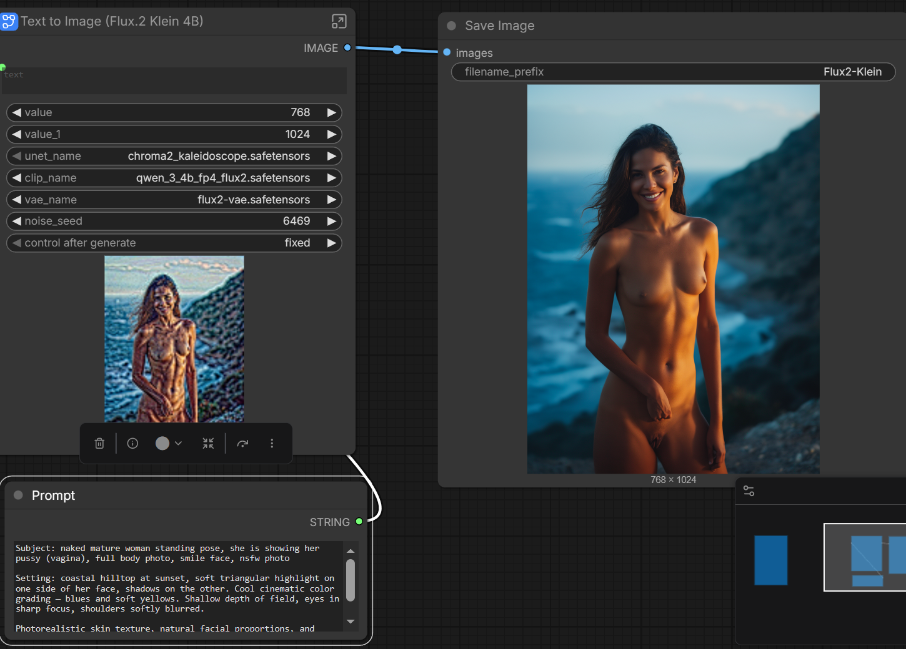Open the minimap settings sliders icon

click(749, 491)
